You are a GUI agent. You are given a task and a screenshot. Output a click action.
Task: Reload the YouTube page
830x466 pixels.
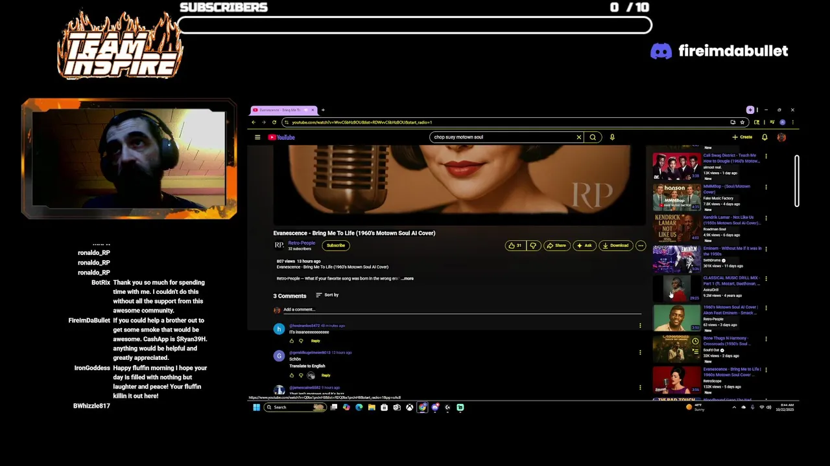coord(274,122)
